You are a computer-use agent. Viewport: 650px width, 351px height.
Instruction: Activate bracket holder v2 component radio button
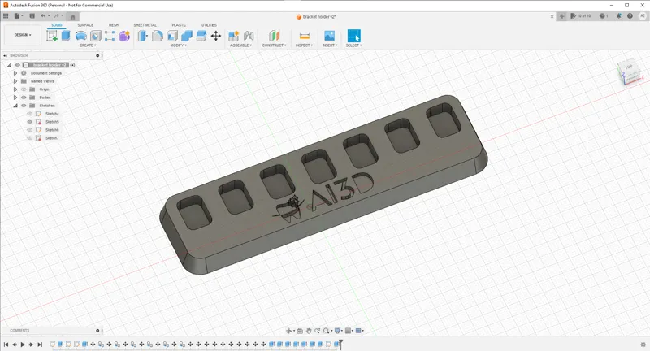click(72, 65)
